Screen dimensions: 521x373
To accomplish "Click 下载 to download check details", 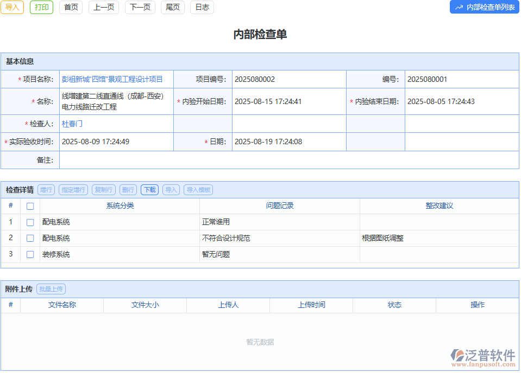I will pyautogui.click(x=149, y=190).
